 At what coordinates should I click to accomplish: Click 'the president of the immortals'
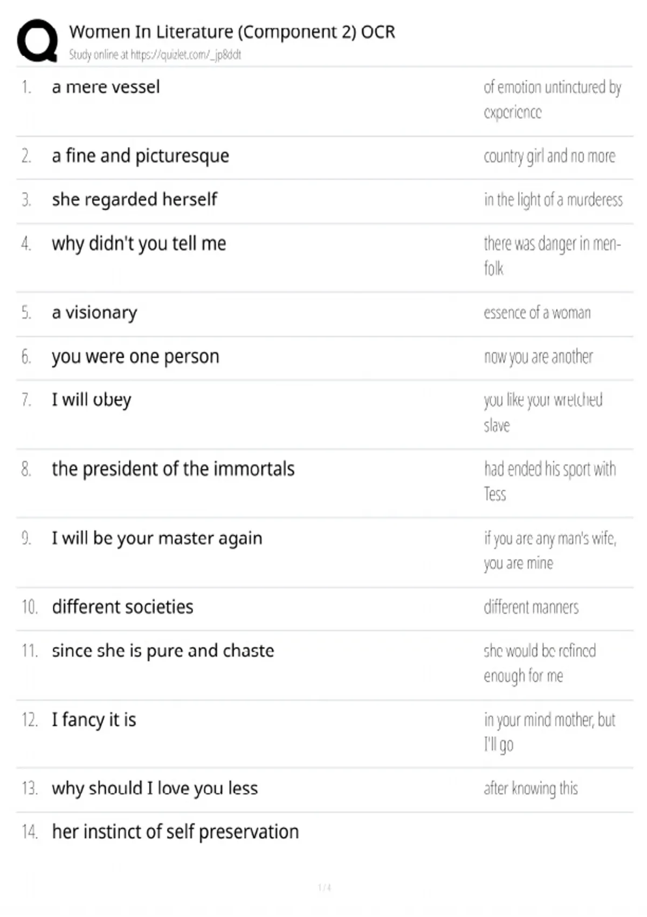(173, 469)
